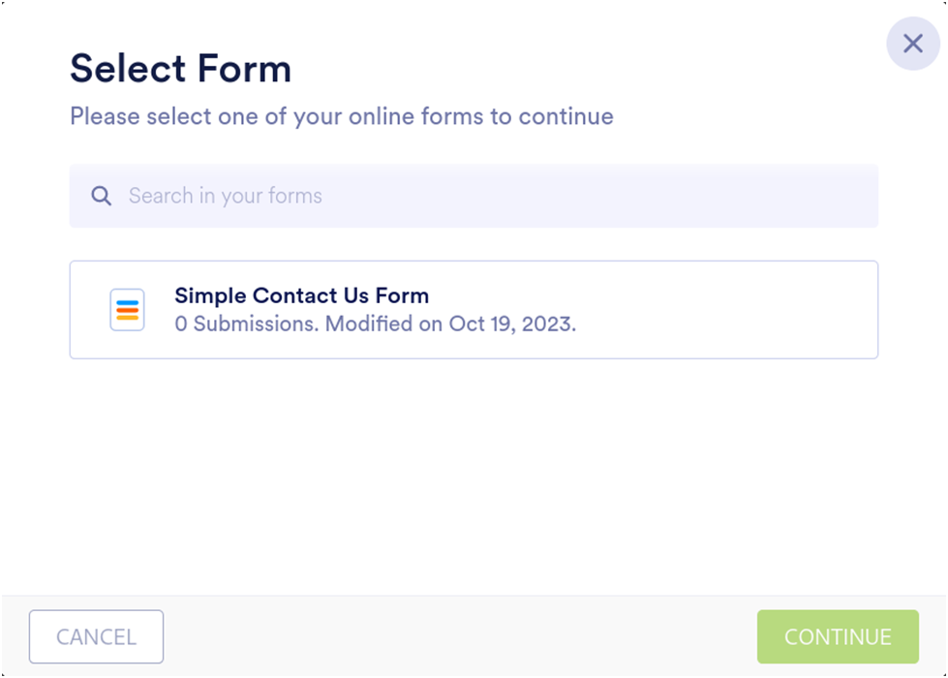Click the magnifying glass search icon
The height and width of the screenshot is (678, 948).
(101, 196)
